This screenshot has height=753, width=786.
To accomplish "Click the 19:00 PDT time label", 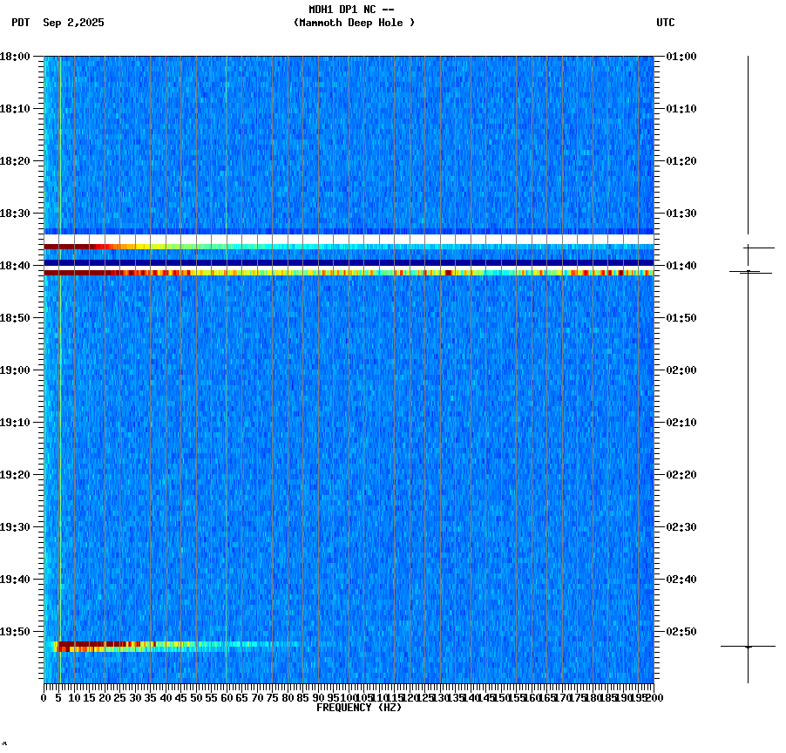I will 15,369.
